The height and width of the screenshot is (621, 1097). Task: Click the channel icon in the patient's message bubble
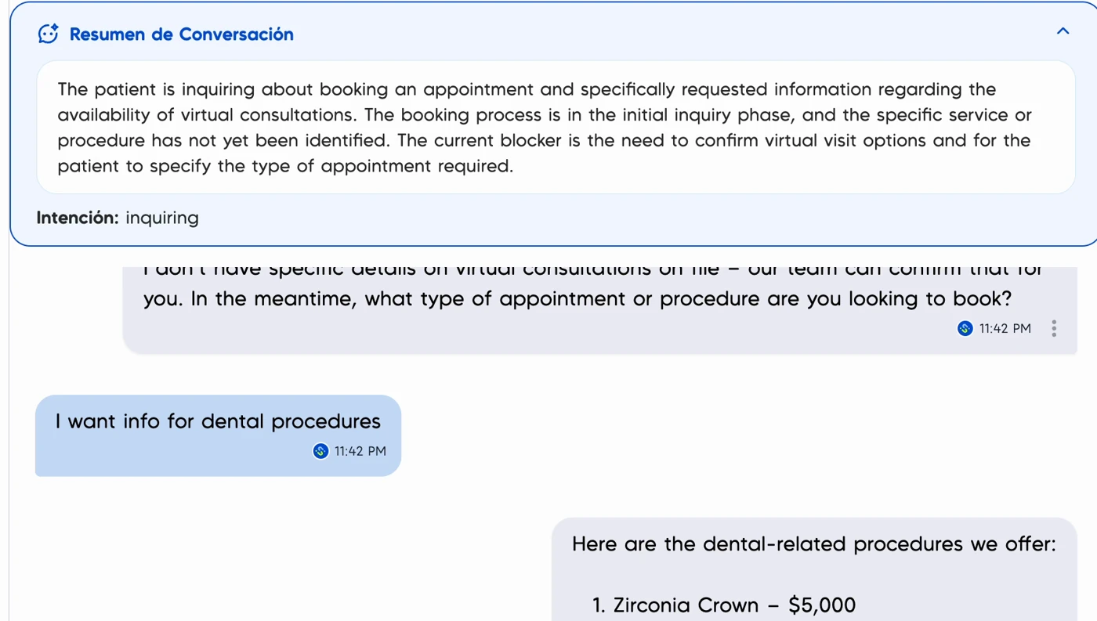pyautogui.click(x=320, y=451)
